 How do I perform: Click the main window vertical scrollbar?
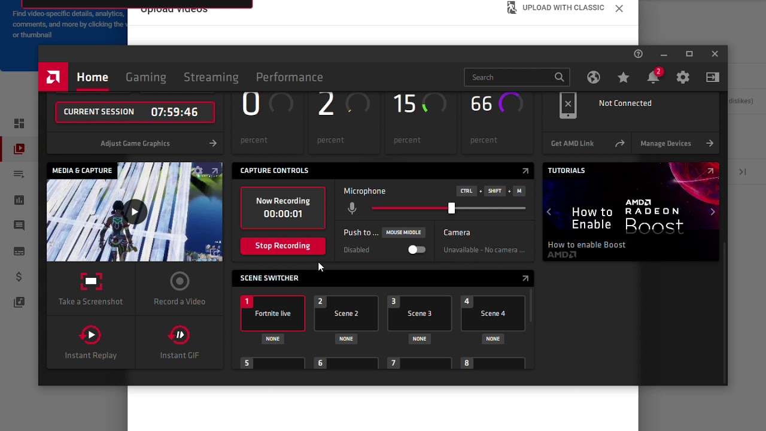(725, 311)
